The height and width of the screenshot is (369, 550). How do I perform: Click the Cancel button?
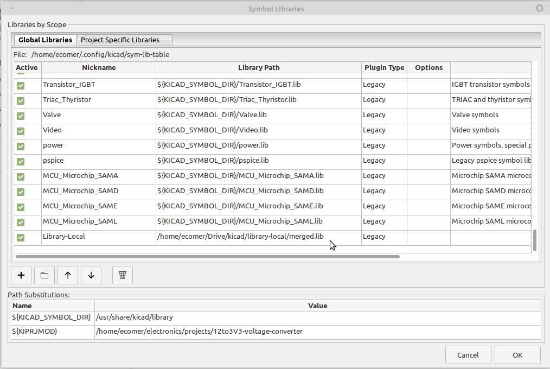468,355
